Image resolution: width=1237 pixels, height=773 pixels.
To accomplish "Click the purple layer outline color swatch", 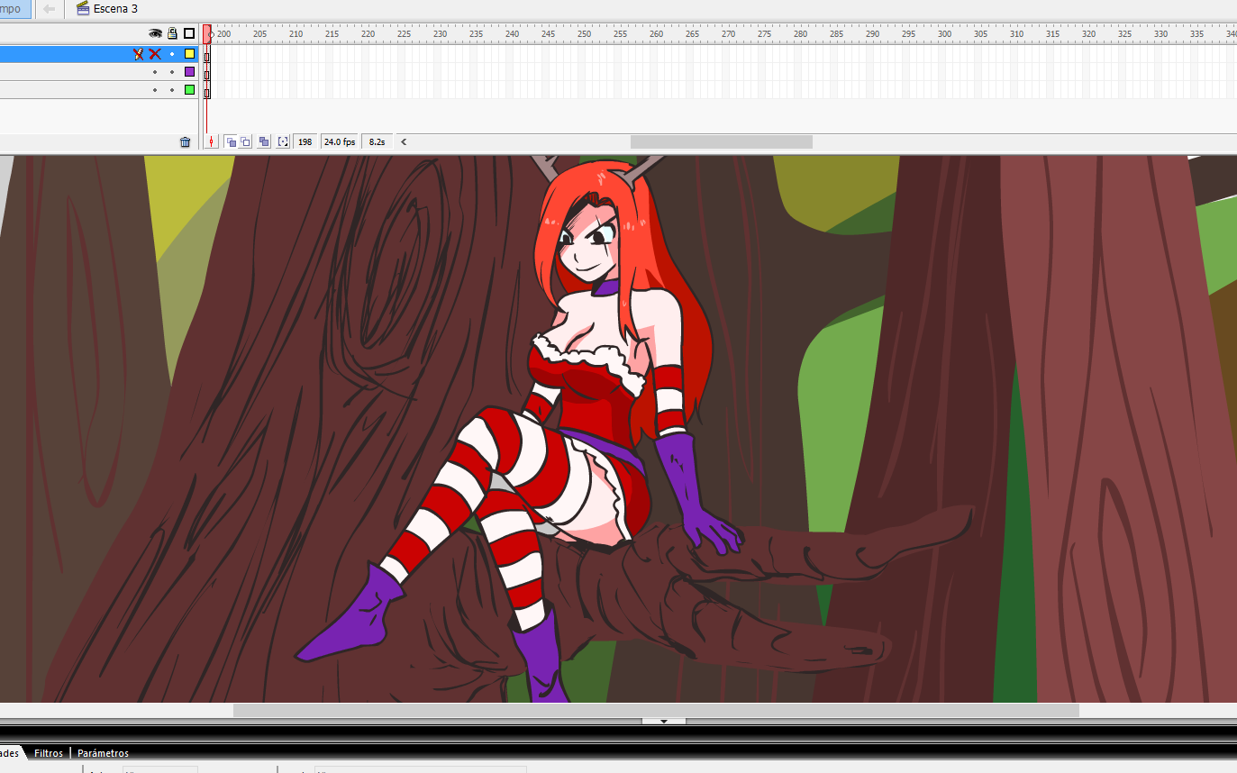I will click(189, 71).
